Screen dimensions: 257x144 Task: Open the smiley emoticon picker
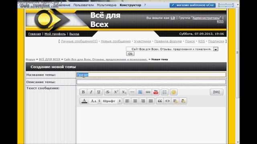pos(173,92)
